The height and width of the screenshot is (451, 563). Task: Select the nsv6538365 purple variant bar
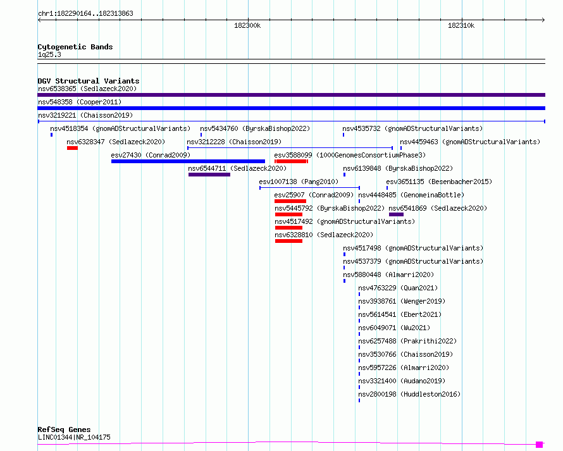coord(291,95)
